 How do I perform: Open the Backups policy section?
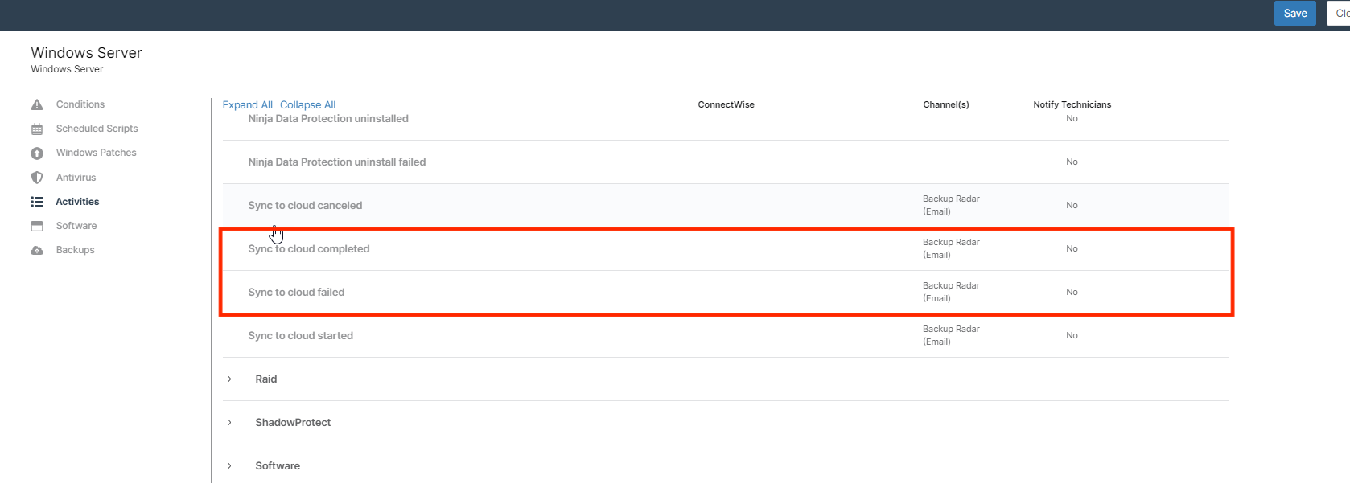[75, 250]
